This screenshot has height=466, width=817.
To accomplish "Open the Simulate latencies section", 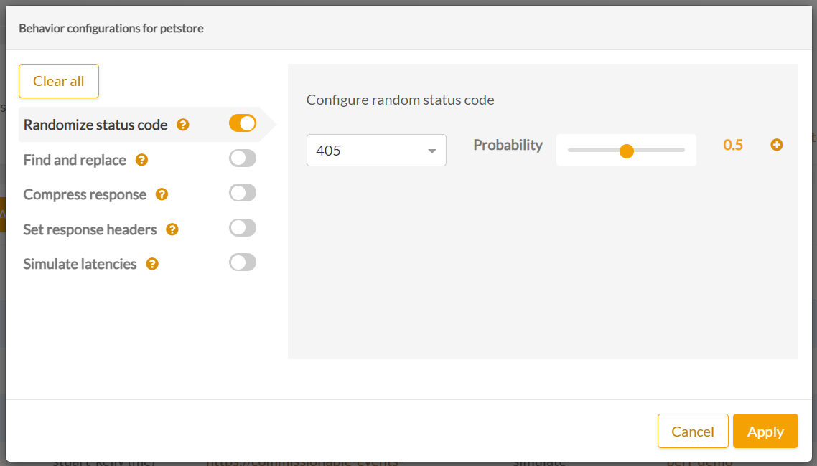I will 80,264.
